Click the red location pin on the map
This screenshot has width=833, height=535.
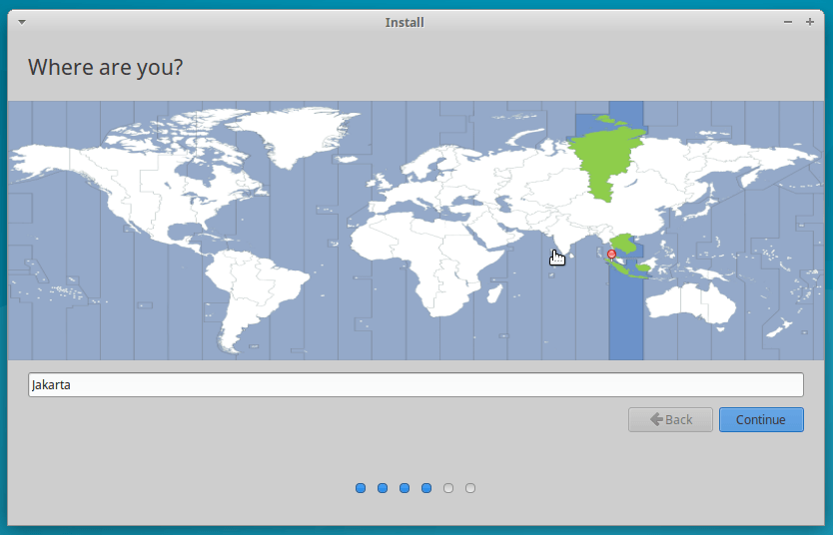tap(611, 256)
